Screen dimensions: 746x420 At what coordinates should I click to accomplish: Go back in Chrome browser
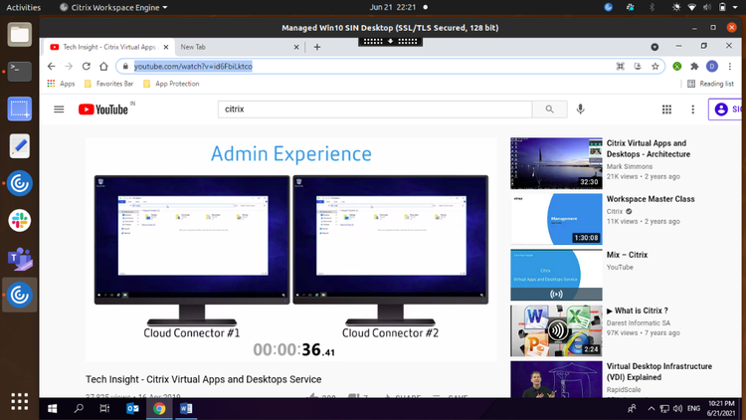tap(52, 67)
